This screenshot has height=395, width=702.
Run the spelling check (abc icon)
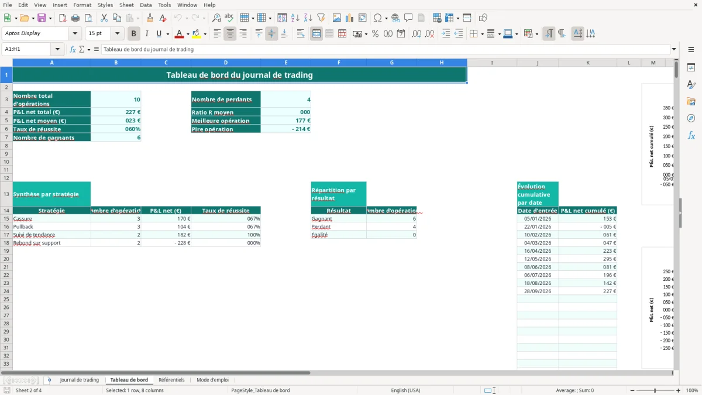pos(229,18)
